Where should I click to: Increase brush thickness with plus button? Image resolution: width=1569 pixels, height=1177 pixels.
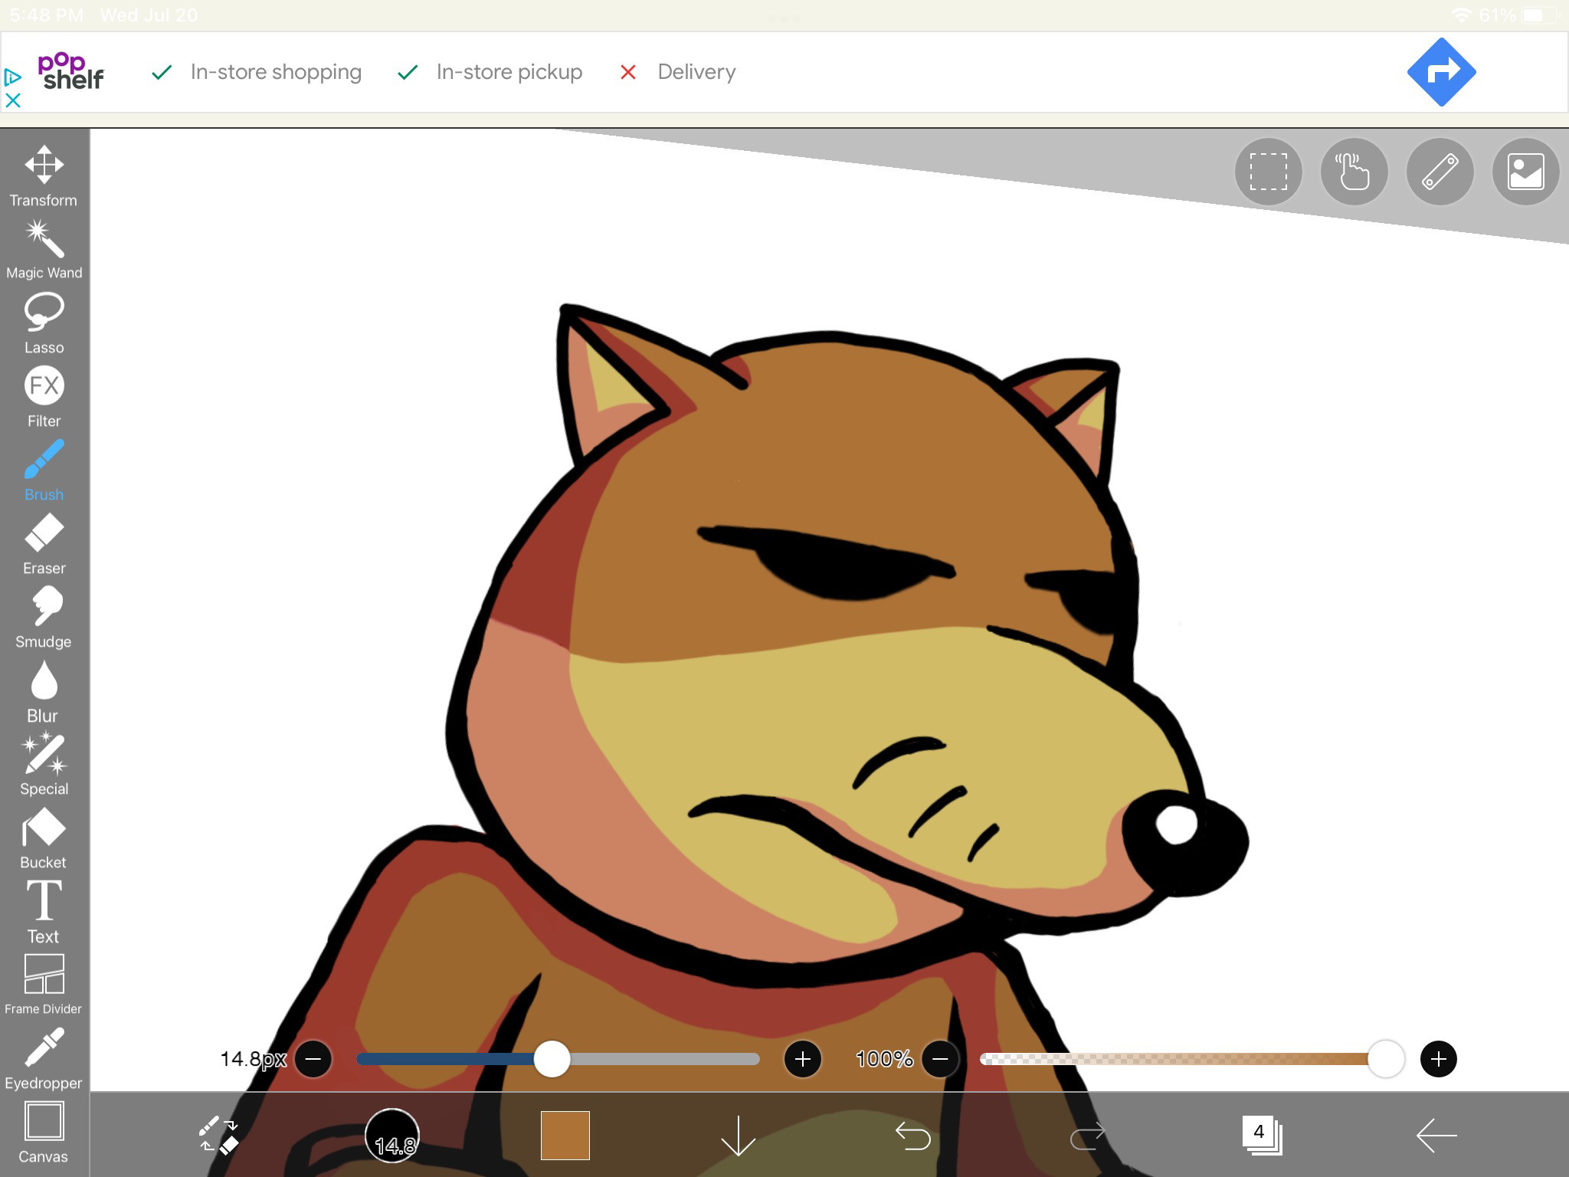803,1059
